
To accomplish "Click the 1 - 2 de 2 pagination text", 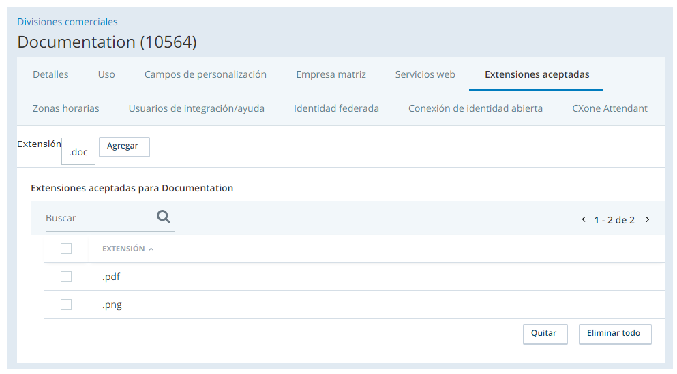I will coord(614,220).
